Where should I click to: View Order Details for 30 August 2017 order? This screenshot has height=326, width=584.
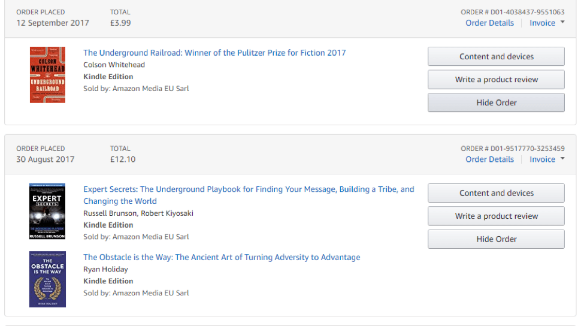pos(489,159)
